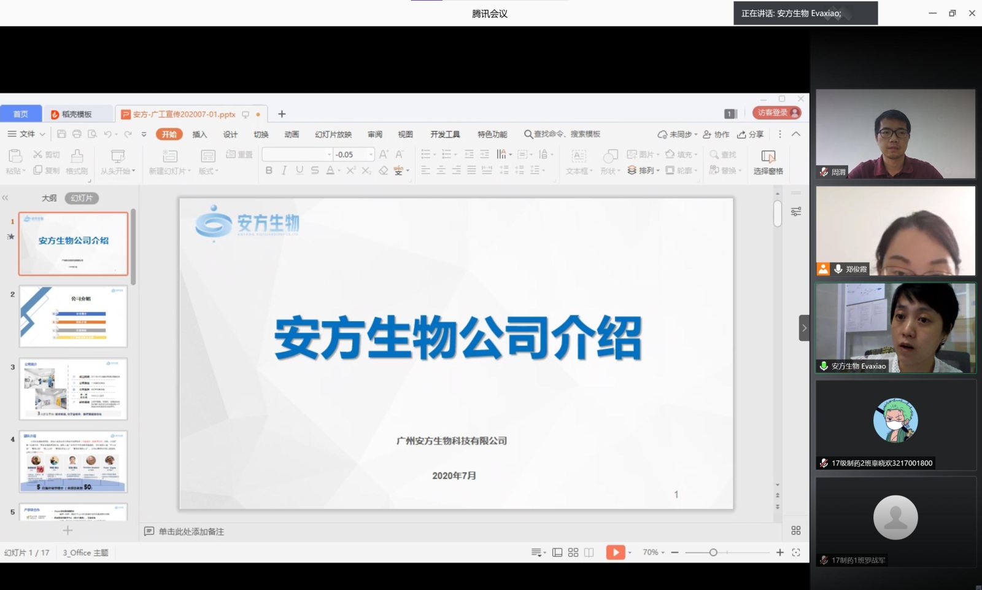Open the object properties settings icon on right sidebar
Image resolution: width=982 pixels, height=590 pixels.
click(796, 212)
